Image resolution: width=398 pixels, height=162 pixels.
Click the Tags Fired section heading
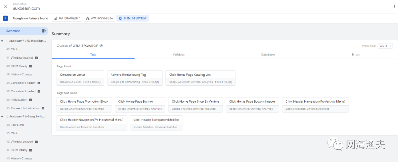64,66
